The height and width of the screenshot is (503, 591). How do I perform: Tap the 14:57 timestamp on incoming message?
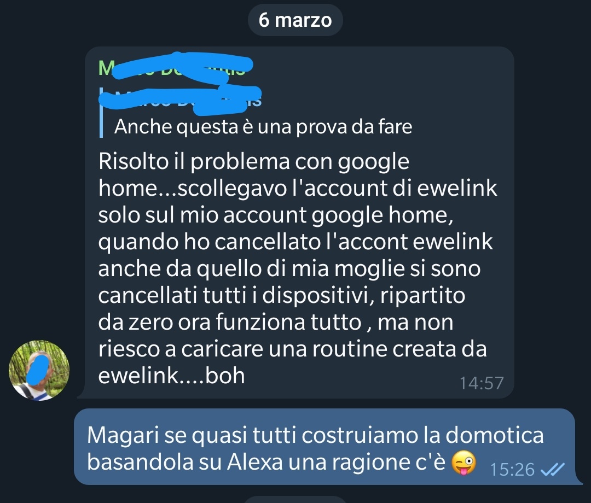pos(482,383)
